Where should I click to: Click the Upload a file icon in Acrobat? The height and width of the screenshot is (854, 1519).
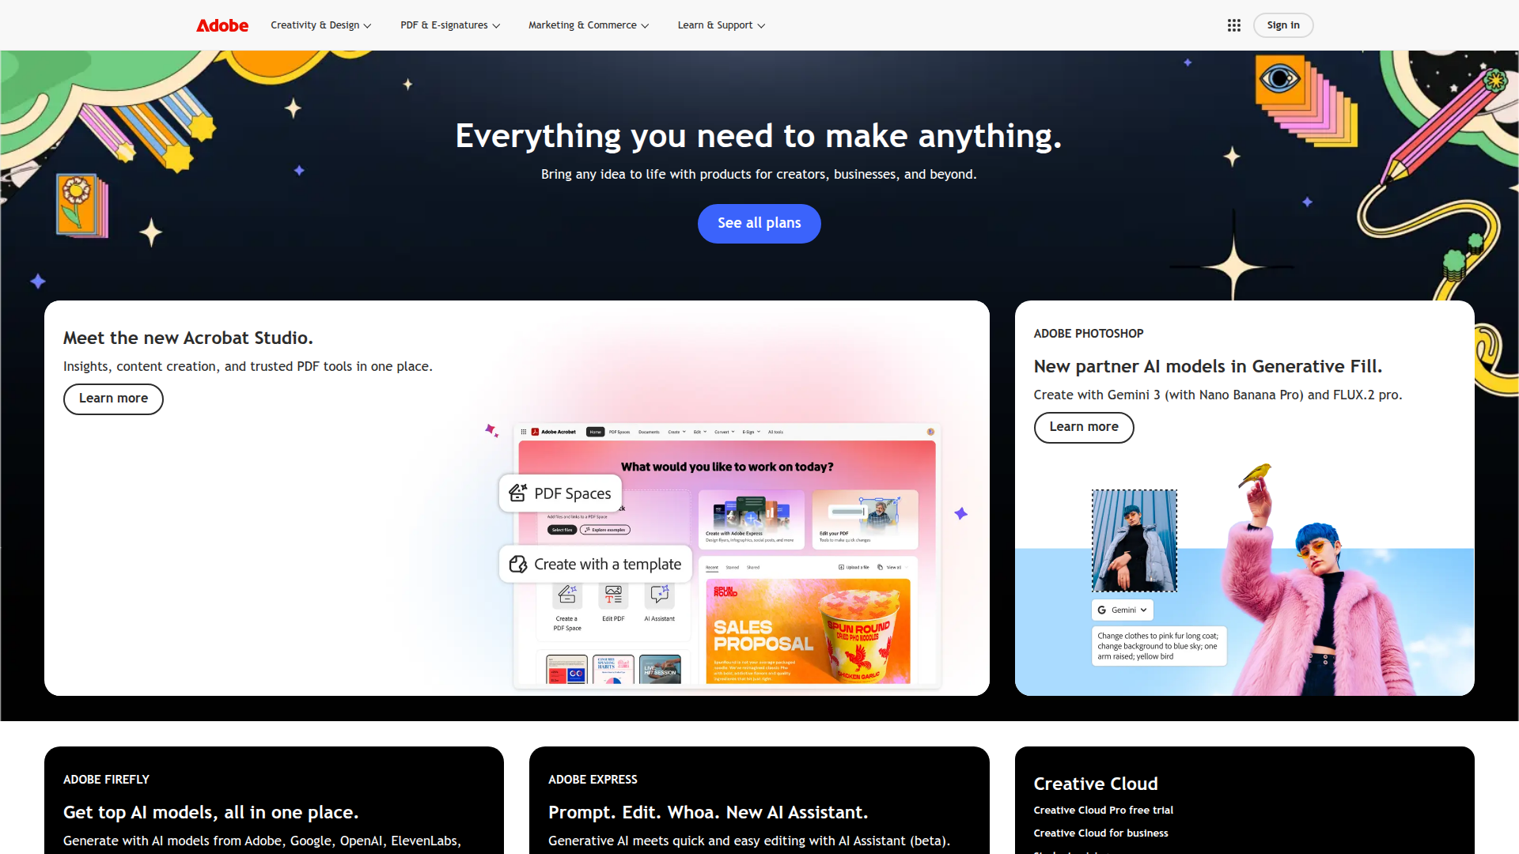point(841,567)
